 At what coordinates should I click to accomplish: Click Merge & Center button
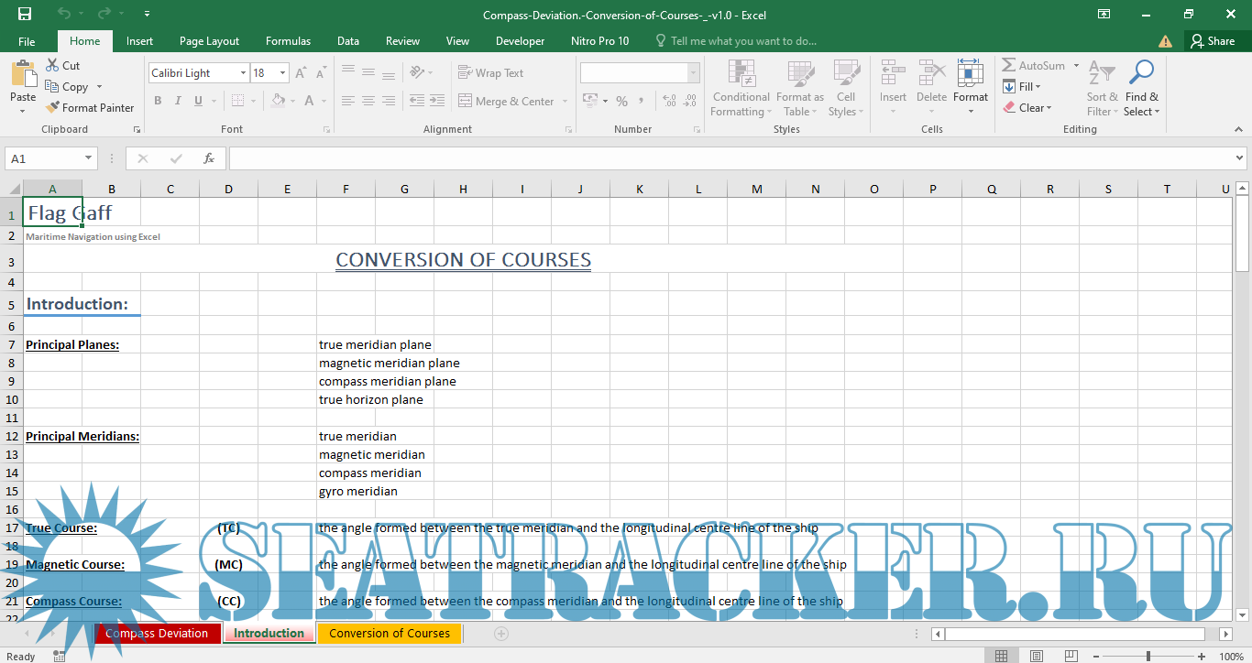tap(506, 102)
